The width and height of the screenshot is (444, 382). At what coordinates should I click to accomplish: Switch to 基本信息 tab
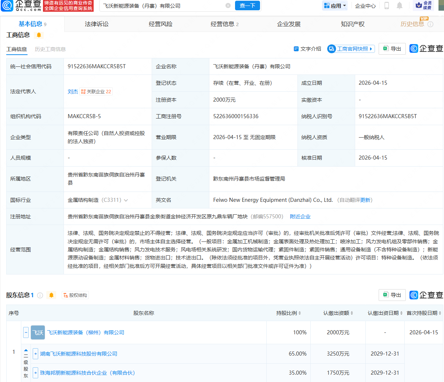click(32, 24)
